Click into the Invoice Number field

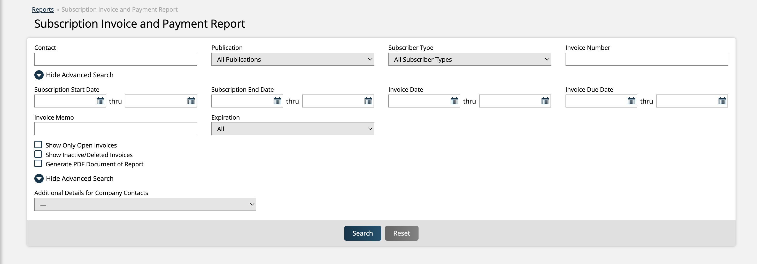(646, 59)
